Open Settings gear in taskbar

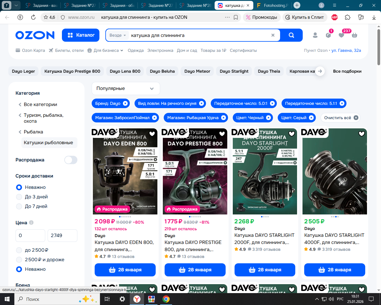coord(122,299)
